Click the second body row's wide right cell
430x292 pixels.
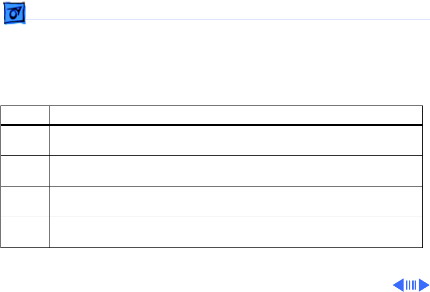point(233,171)
